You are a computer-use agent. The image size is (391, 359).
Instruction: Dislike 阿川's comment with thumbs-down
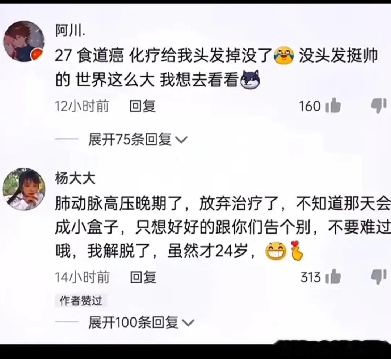(x=379, y=106)
